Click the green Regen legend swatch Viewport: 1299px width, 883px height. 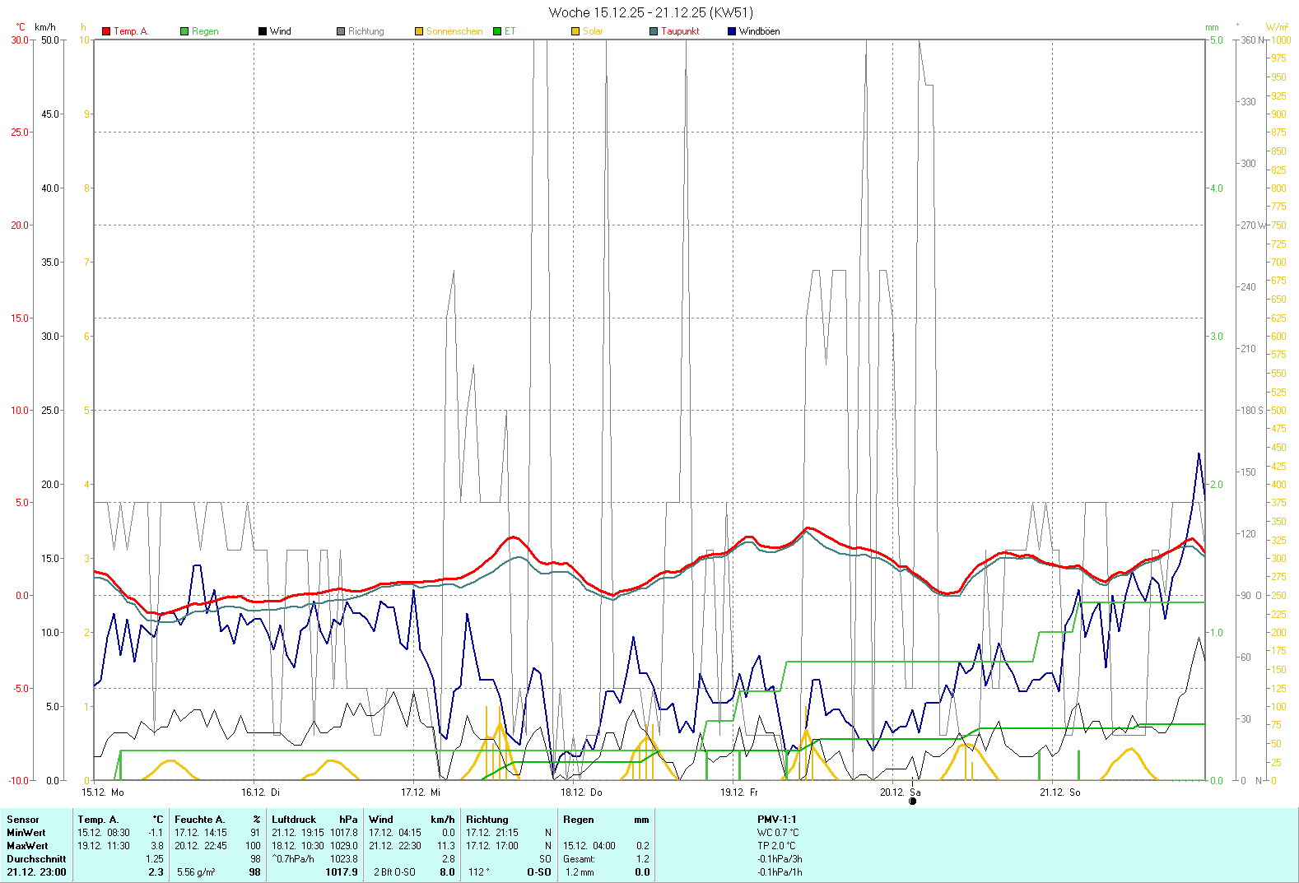(x=184, y=31)
